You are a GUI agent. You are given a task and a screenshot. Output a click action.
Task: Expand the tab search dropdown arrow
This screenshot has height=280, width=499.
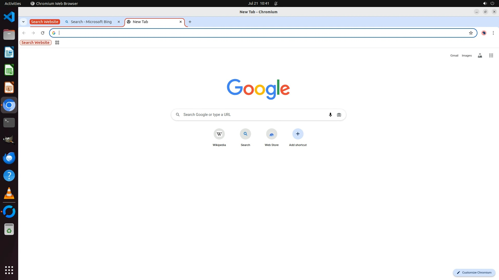pos(23,22)
